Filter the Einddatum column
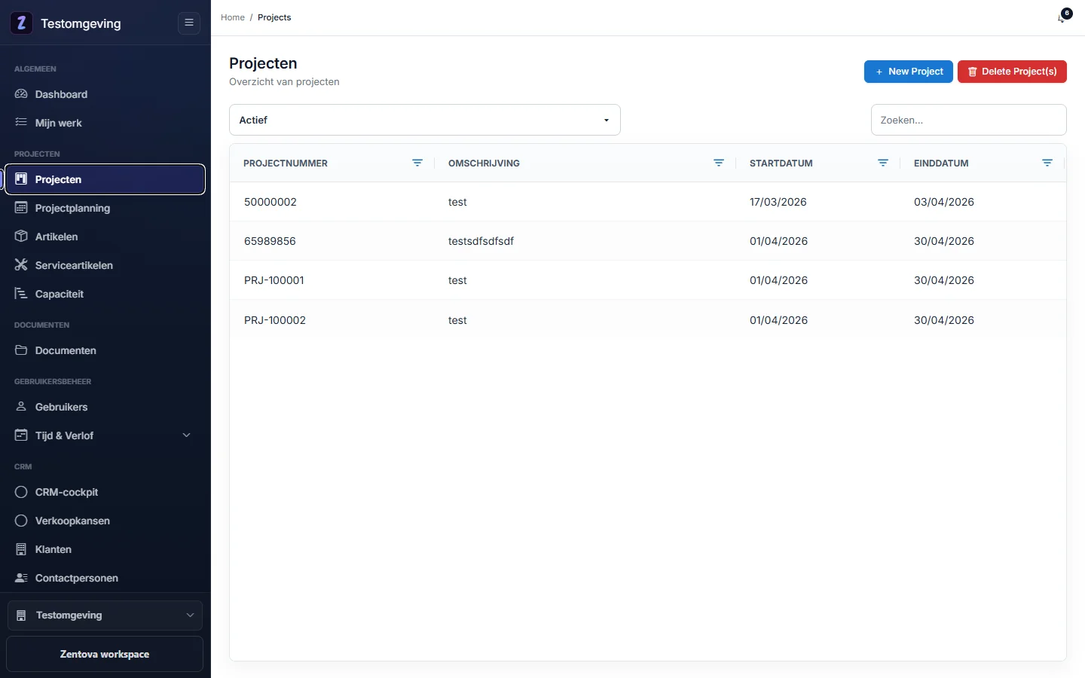The height and width of the screenshot is (678, 1085). click(1047, 163)
